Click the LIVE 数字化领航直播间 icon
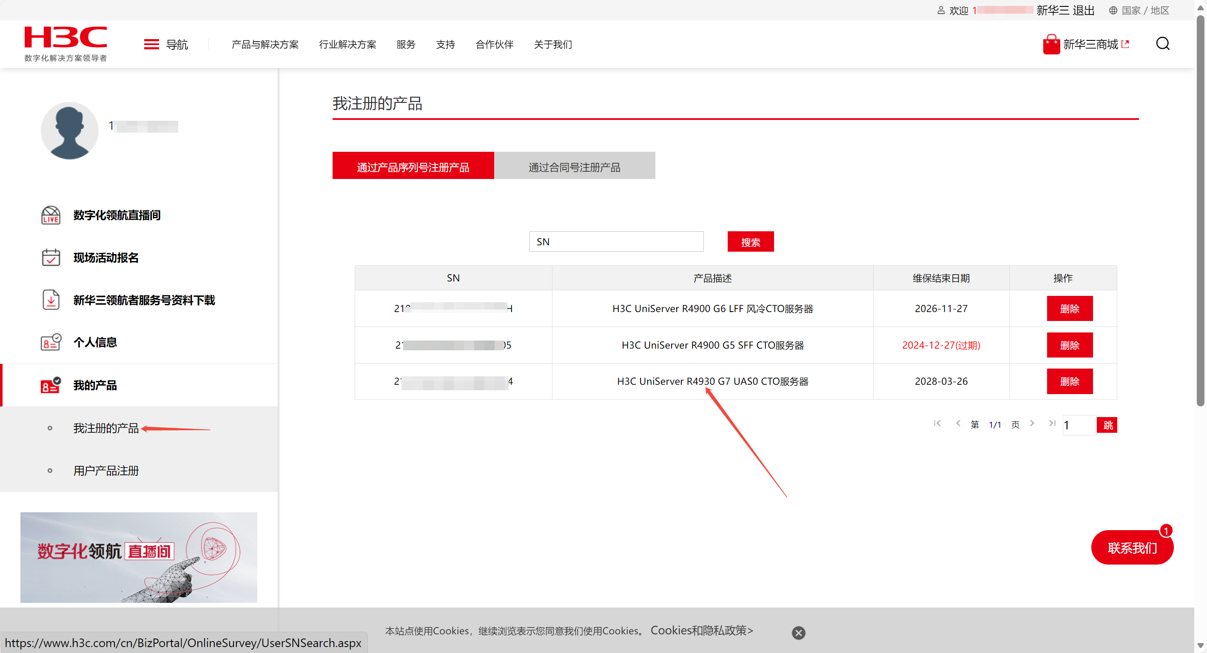The image size is (1207, 653). pos(51,215)
